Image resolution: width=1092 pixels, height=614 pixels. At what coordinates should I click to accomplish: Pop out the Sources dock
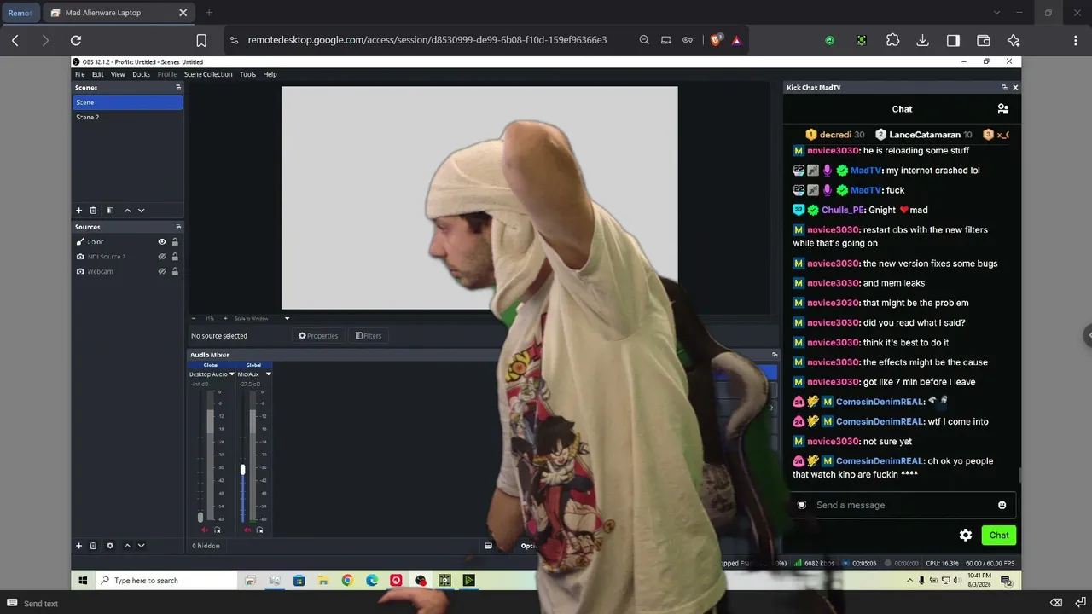(178, 227)
